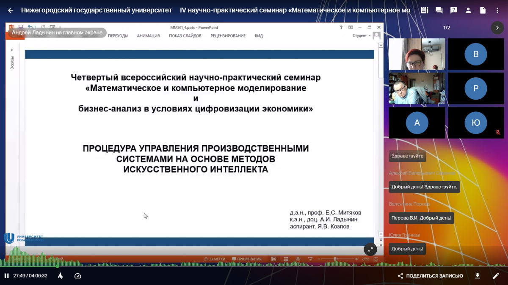Image resolution: width=508 pixels, height=285 pixels.
Task: Click the green playback progress marker
Action: pyautogui.click(x=57, y=266)
